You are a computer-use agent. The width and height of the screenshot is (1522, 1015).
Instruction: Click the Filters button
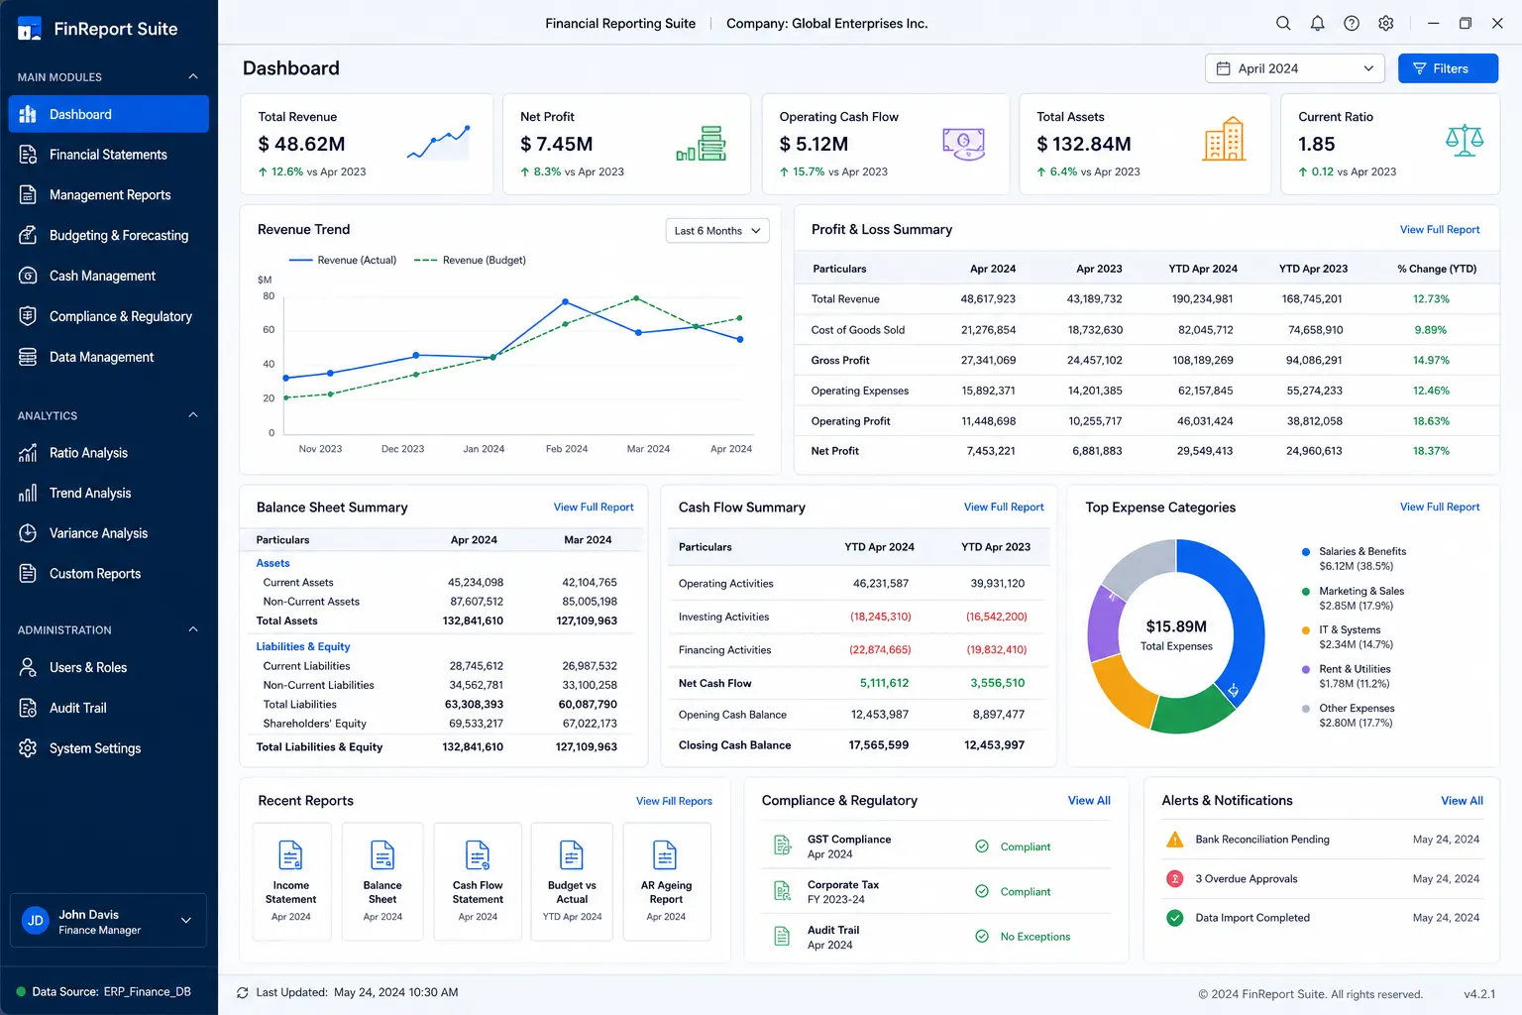point(1448,68)
